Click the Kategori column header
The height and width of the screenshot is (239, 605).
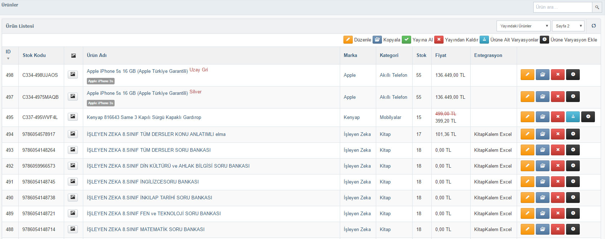[389, 55]
